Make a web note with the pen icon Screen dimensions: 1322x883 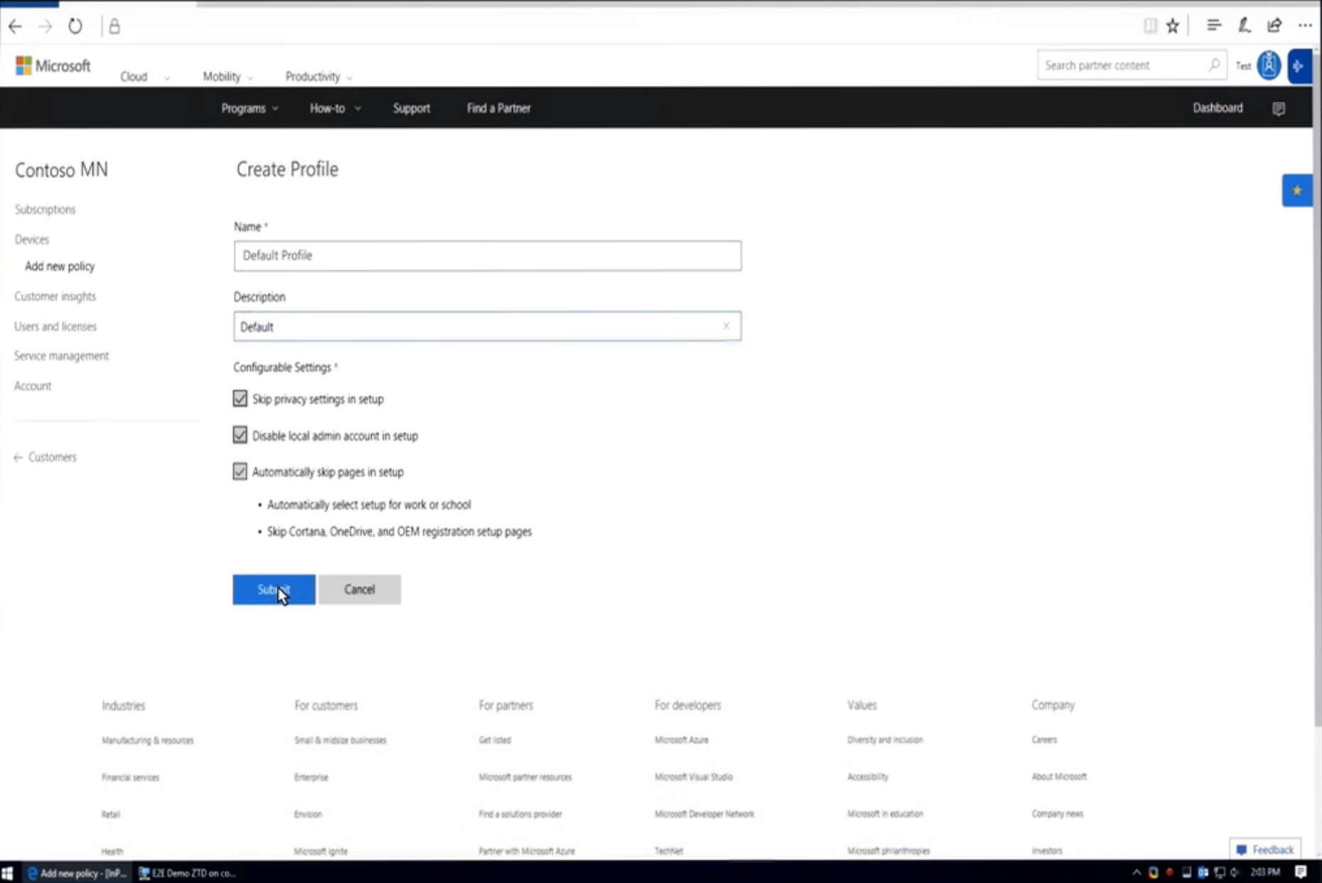pos(1245,26)
